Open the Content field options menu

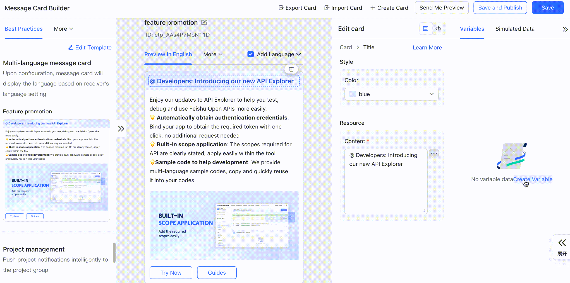[x=434, y=153]
